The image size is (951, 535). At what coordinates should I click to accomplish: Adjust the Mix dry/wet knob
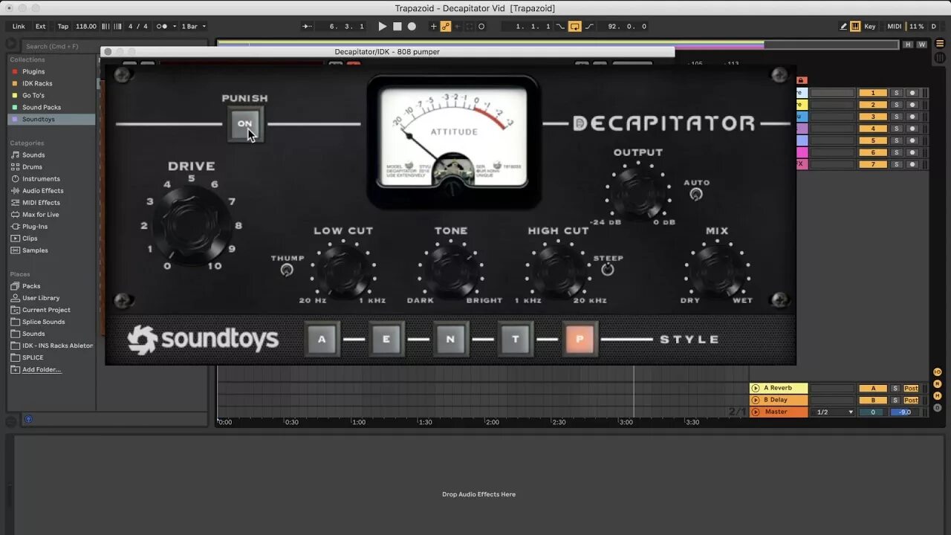click(x=717, y=270)
